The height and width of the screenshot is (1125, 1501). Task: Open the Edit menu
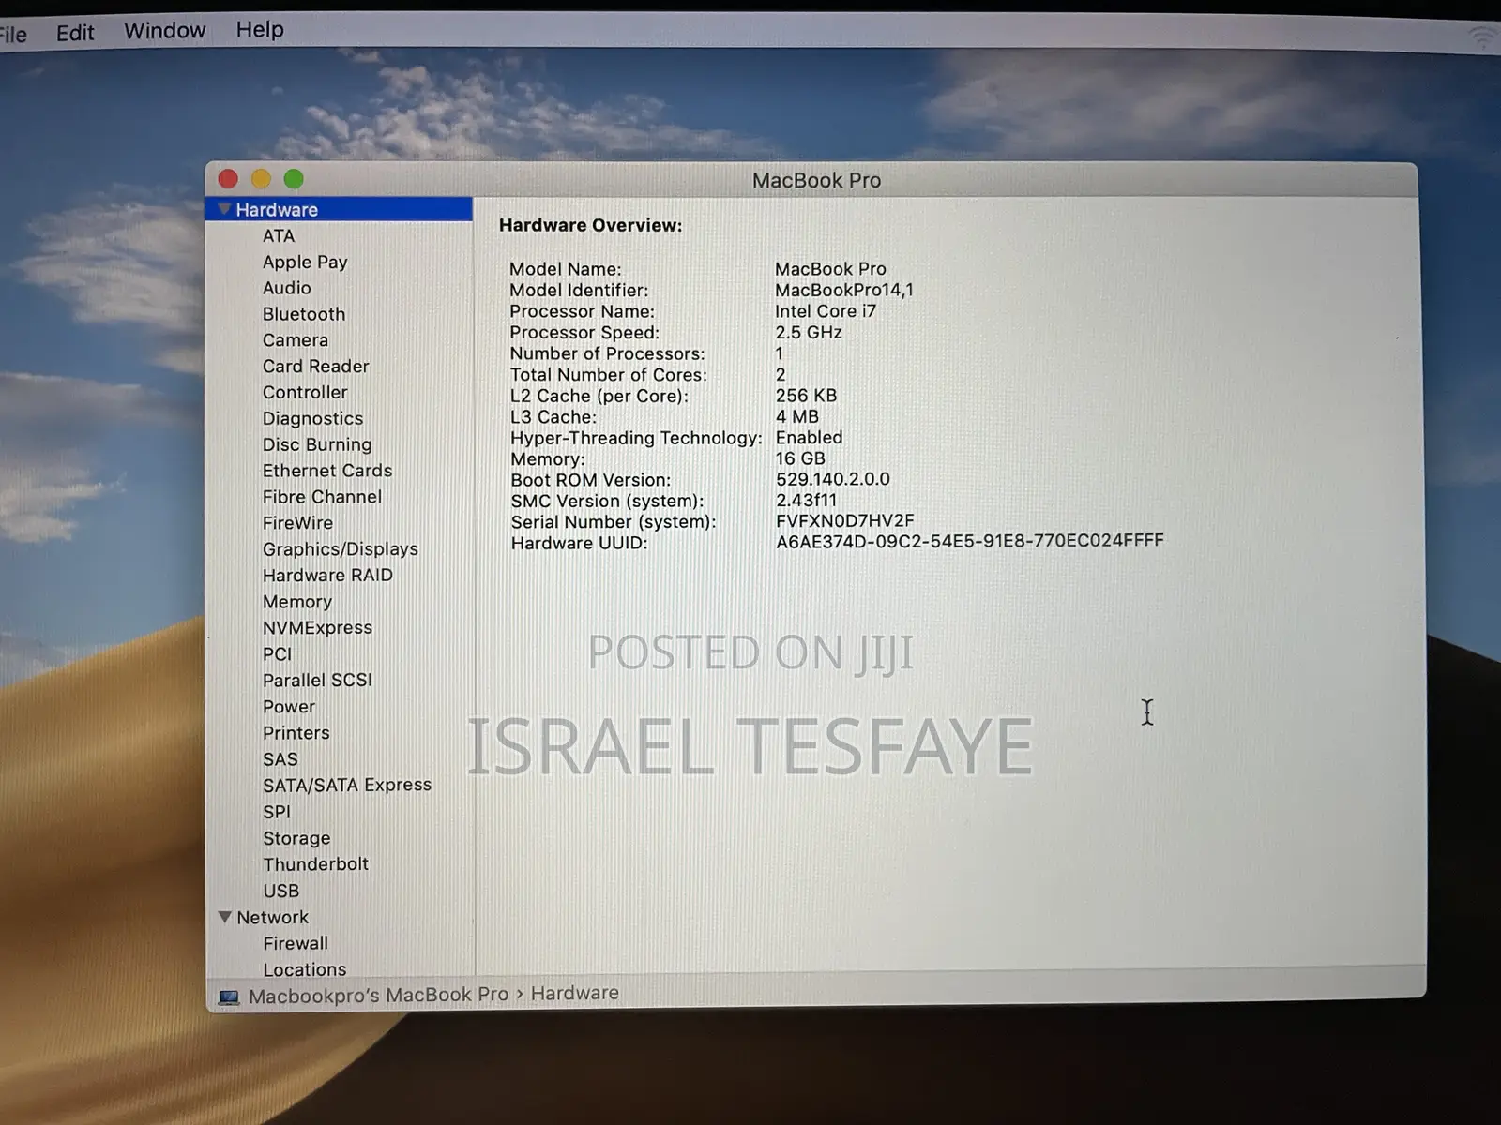(x=75, y=33)
